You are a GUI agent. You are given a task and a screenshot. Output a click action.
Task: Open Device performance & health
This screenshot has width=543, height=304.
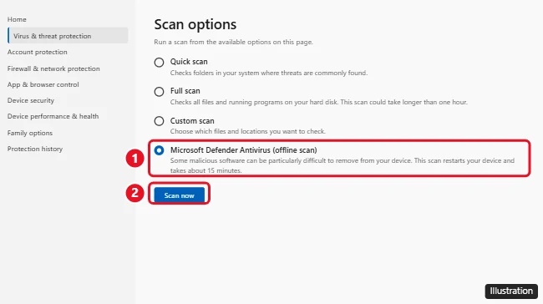[x=53, y=116]
